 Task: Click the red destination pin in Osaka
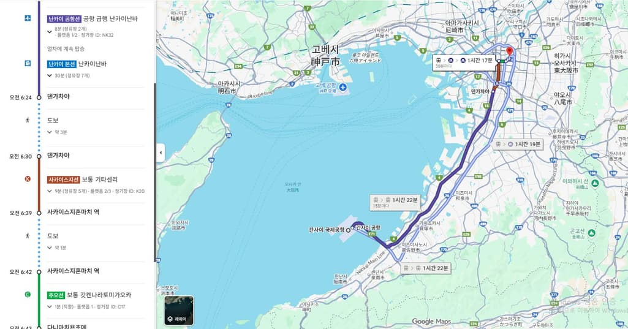point(510,52)
